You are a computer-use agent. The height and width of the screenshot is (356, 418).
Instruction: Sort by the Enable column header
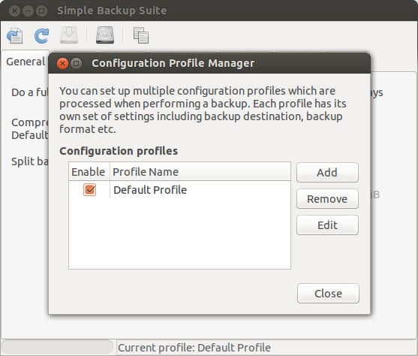click(89, 171)
